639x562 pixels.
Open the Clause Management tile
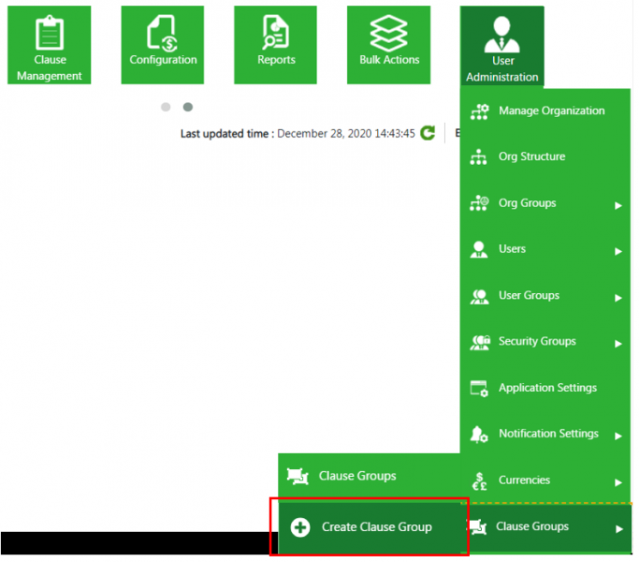coord(50,45)
